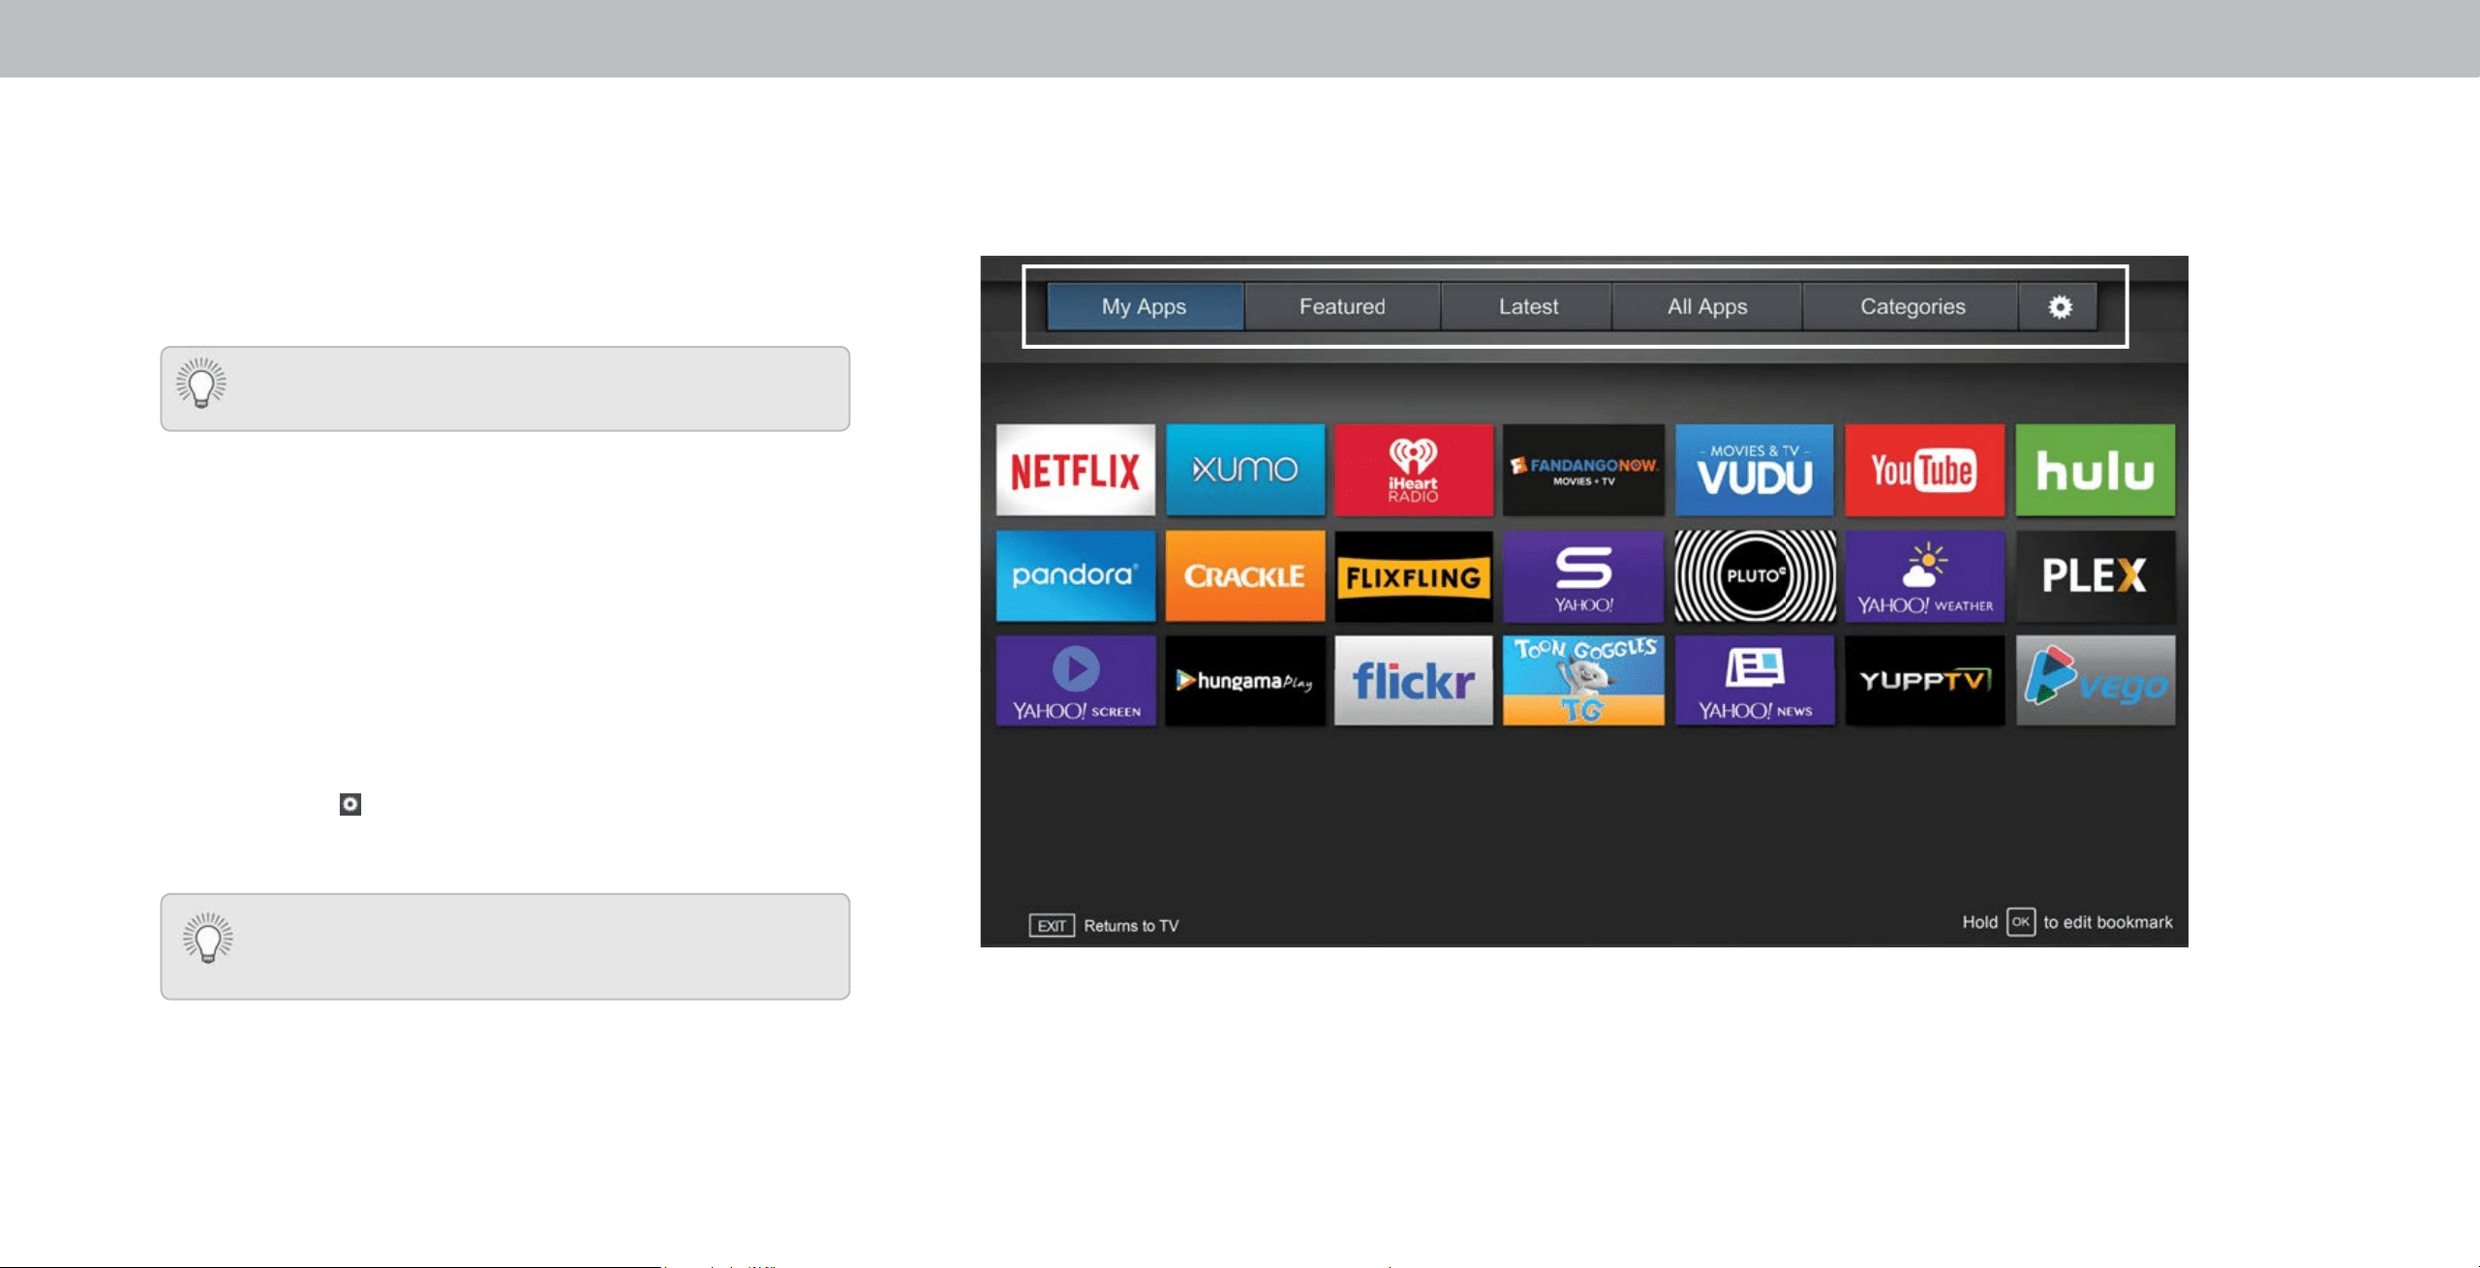Launch the YuppTV app
2480x1268 pixels.
point(1924,680)
